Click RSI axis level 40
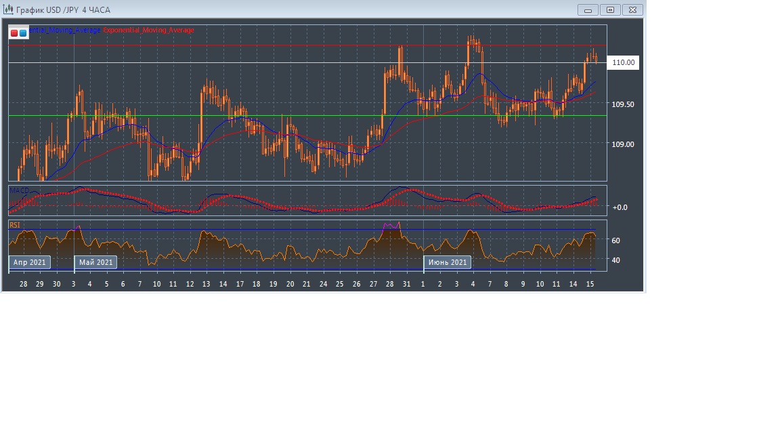Image resolution: width=780 pixels, height=439 pixels. click(616, 260)
